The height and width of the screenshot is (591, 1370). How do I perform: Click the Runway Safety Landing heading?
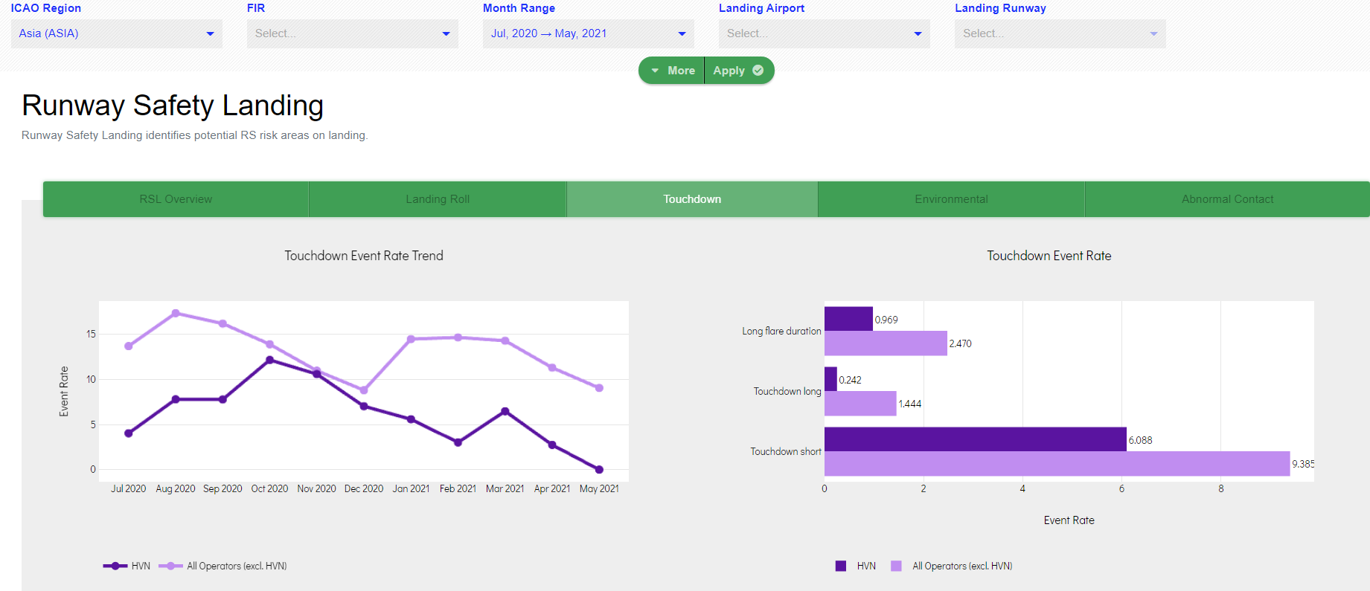(173, 106)
